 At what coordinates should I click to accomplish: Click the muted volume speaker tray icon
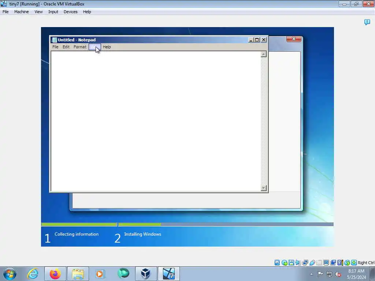338,274
